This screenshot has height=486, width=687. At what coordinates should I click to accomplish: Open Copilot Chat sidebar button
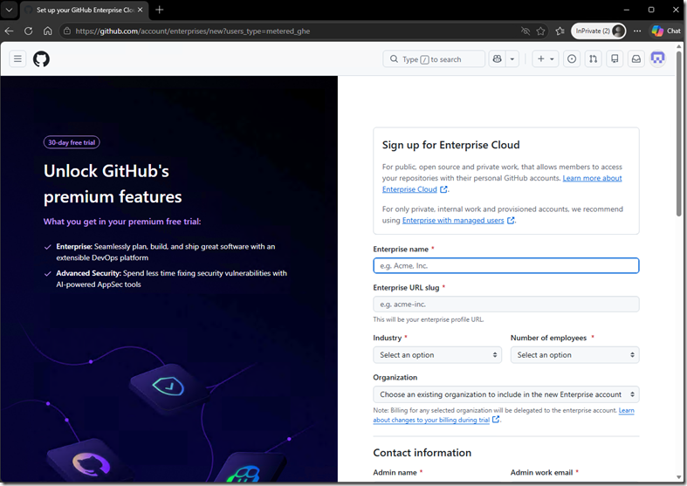665,31
